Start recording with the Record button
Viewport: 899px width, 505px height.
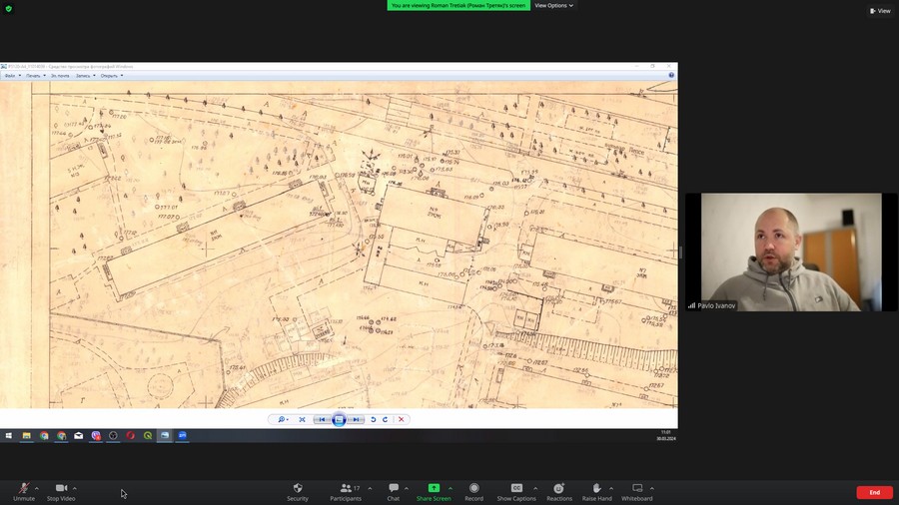(474, 492)
